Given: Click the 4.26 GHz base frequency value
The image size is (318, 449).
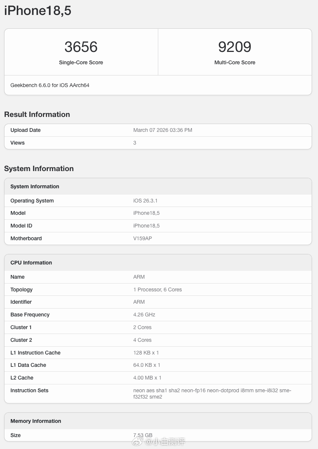Looking at the screenshot, I should (144, 315).
